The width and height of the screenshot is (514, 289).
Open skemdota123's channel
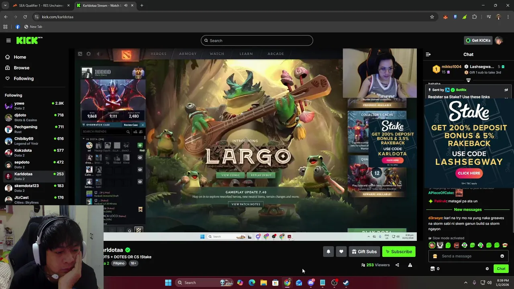(34, 188)
